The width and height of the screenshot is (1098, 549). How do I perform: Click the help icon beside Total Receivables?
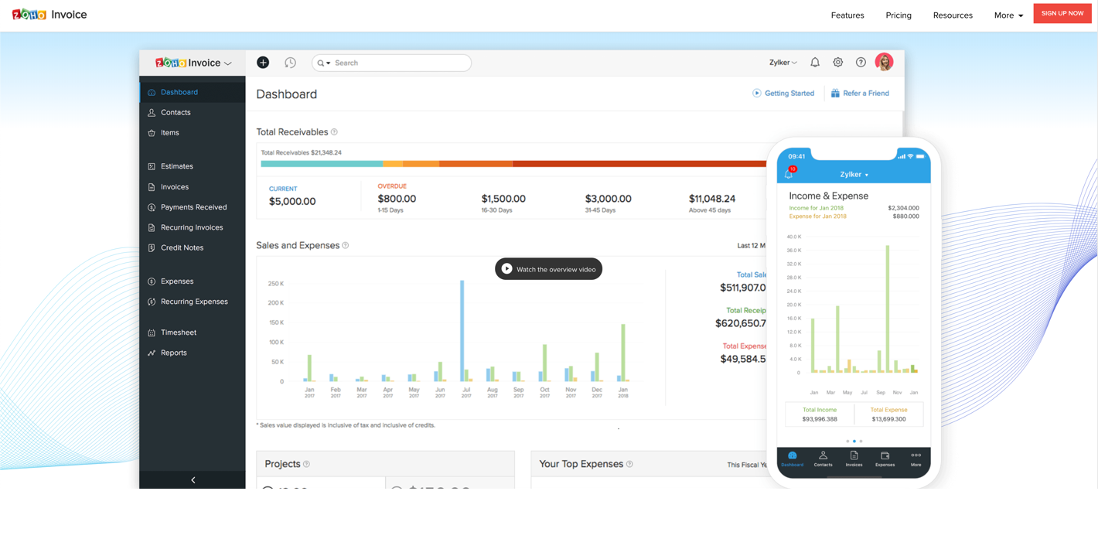[x=334, y=132]
